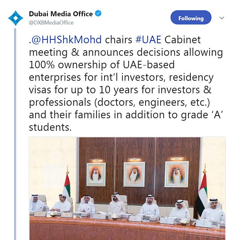Screen dimensions: 236x240
Task: Open the #UAE hashtag link
Action: coord(147,40)
